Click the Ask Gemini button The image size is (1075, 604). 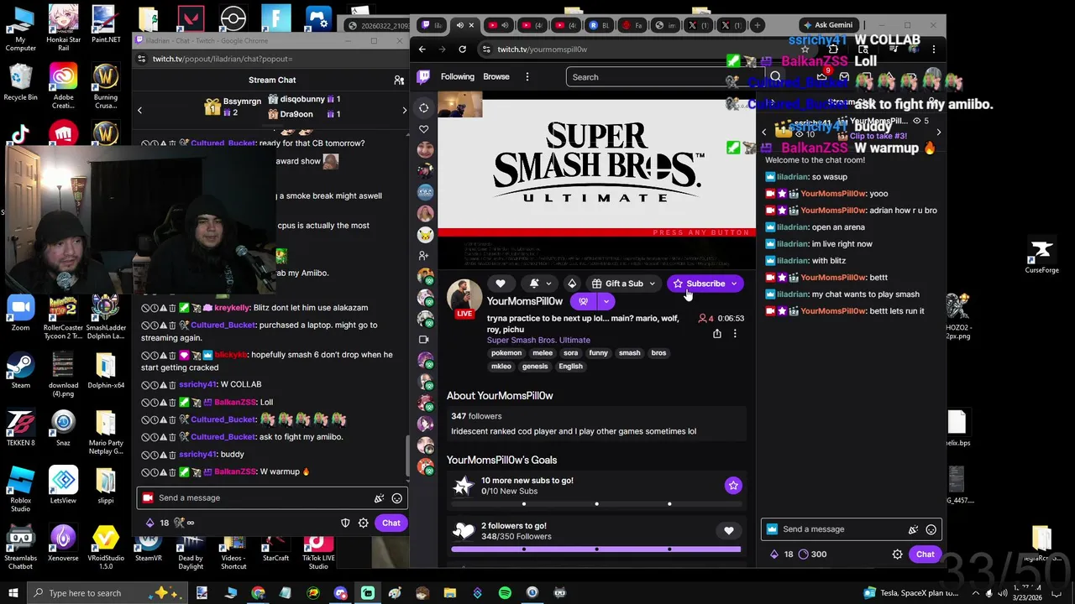828,25
